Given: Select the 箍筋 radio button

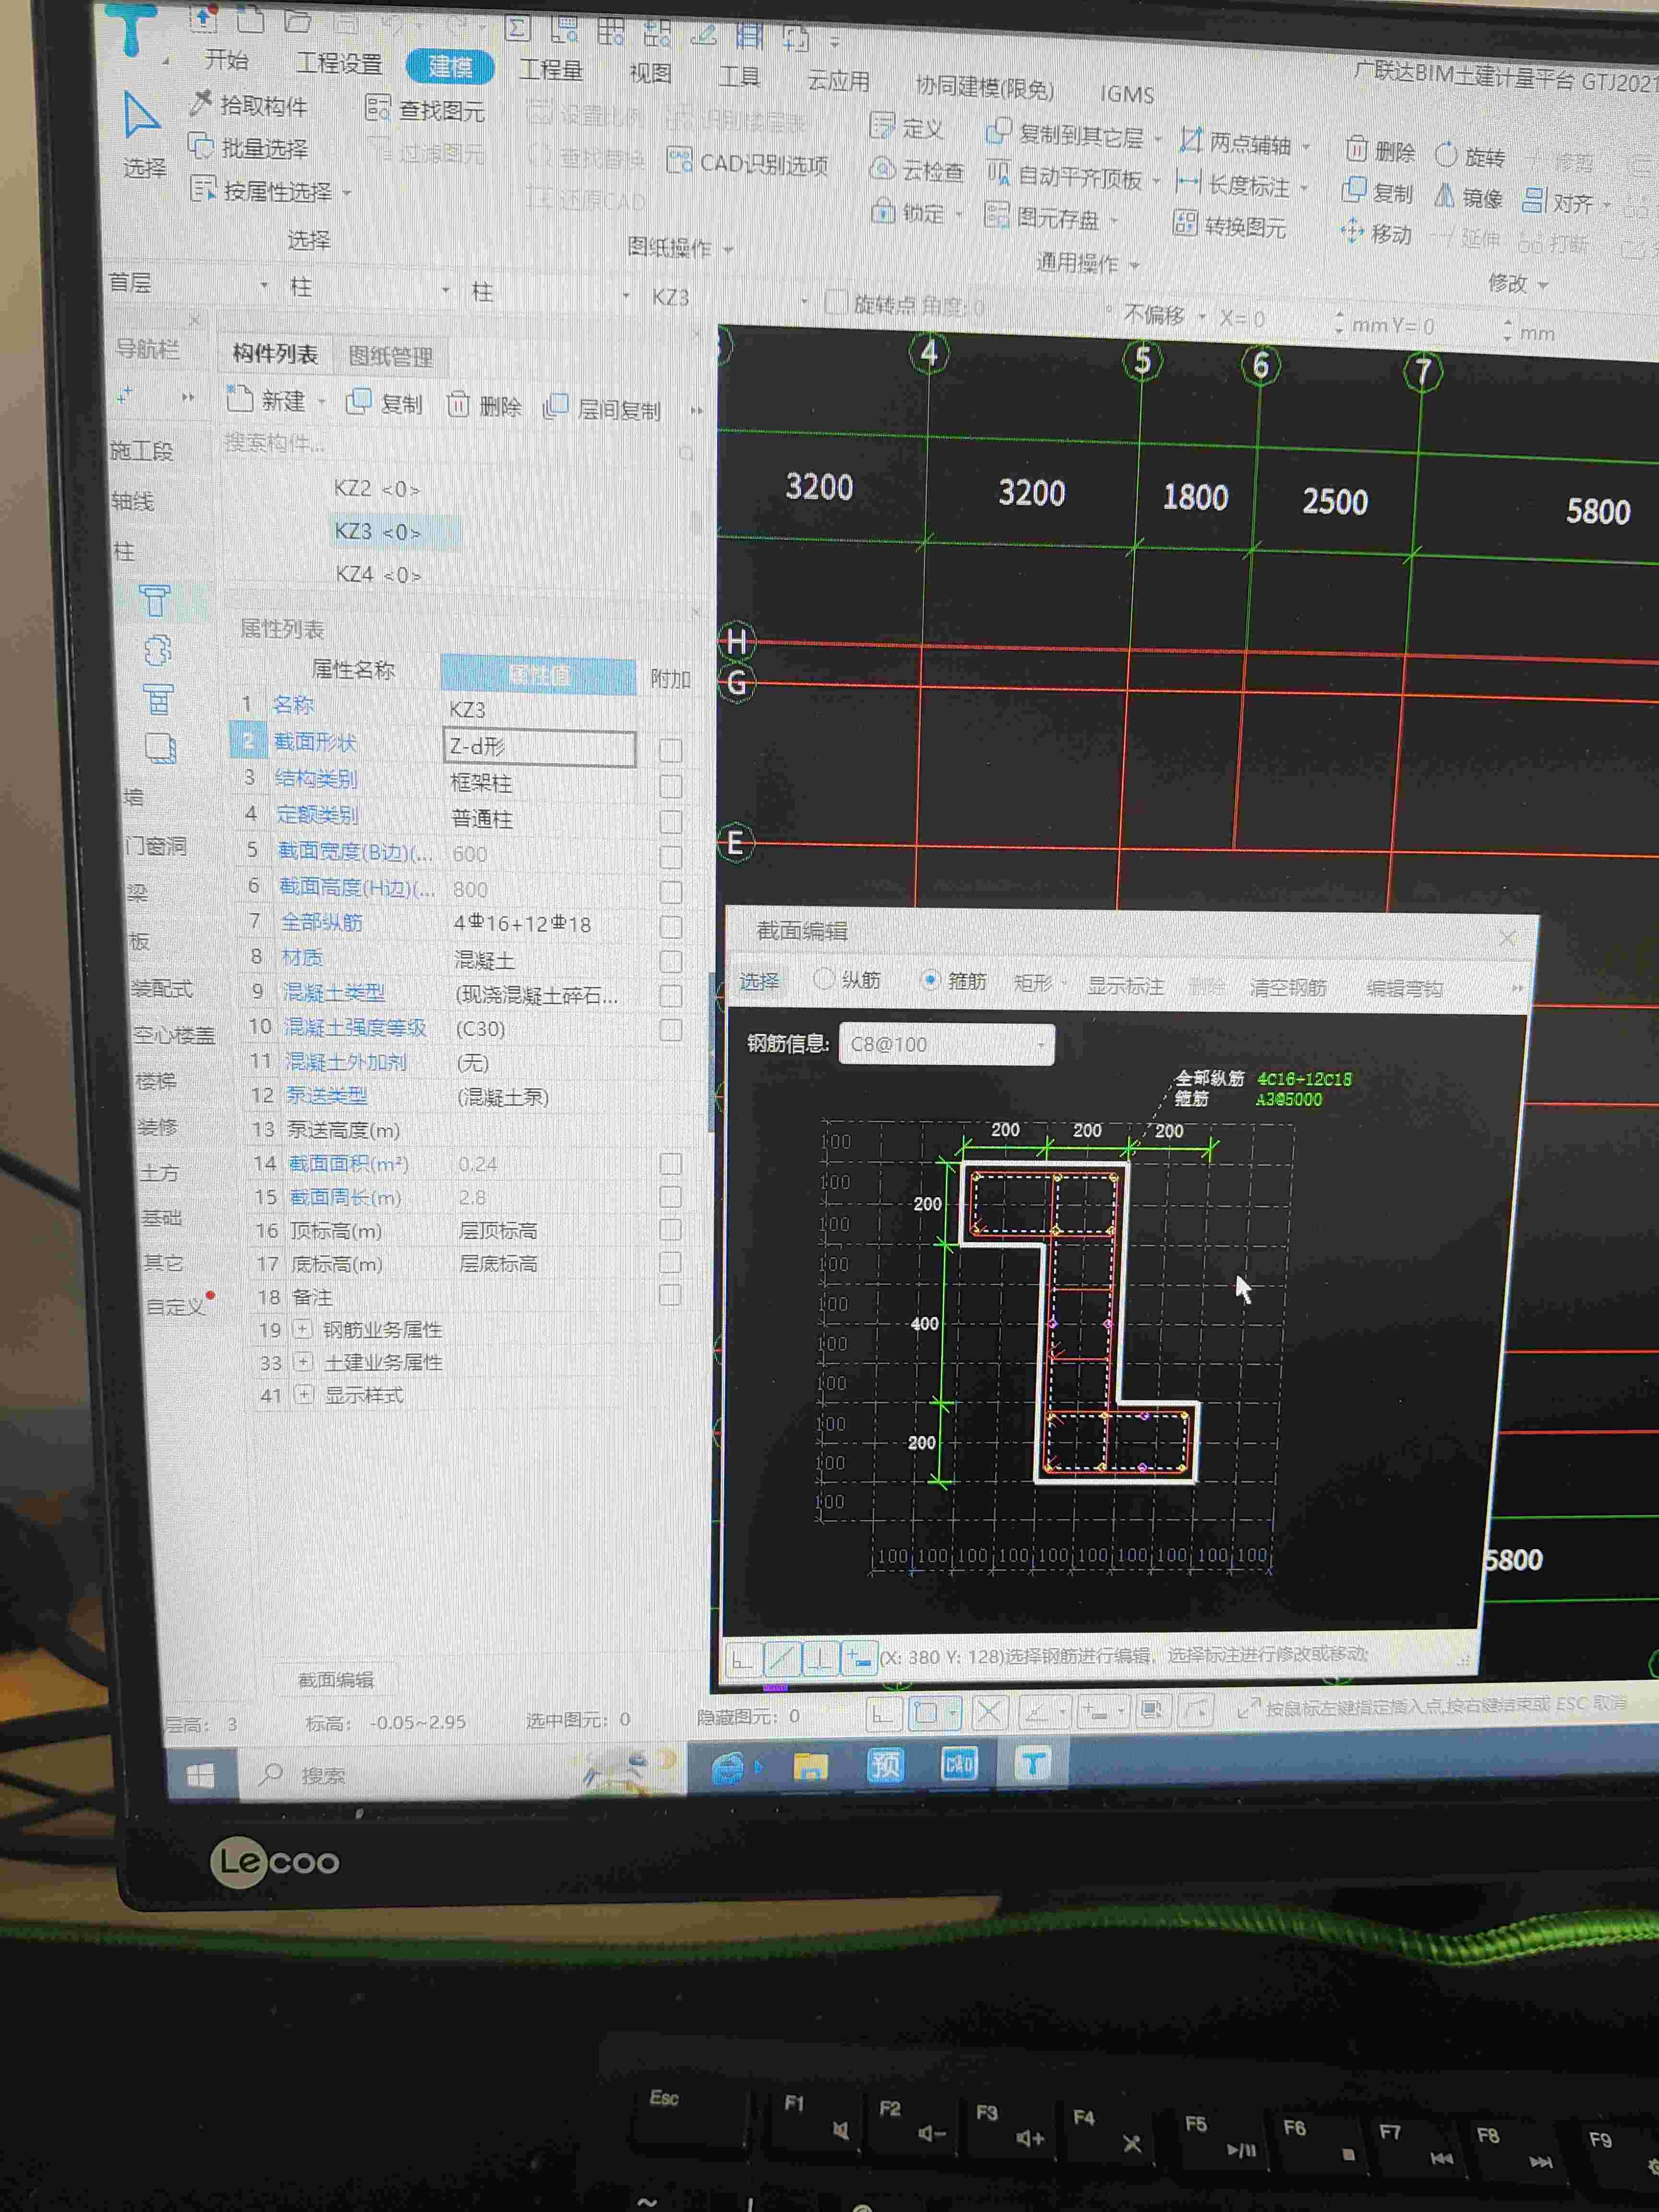Looking at the screenshot, I should pos(930,981).
